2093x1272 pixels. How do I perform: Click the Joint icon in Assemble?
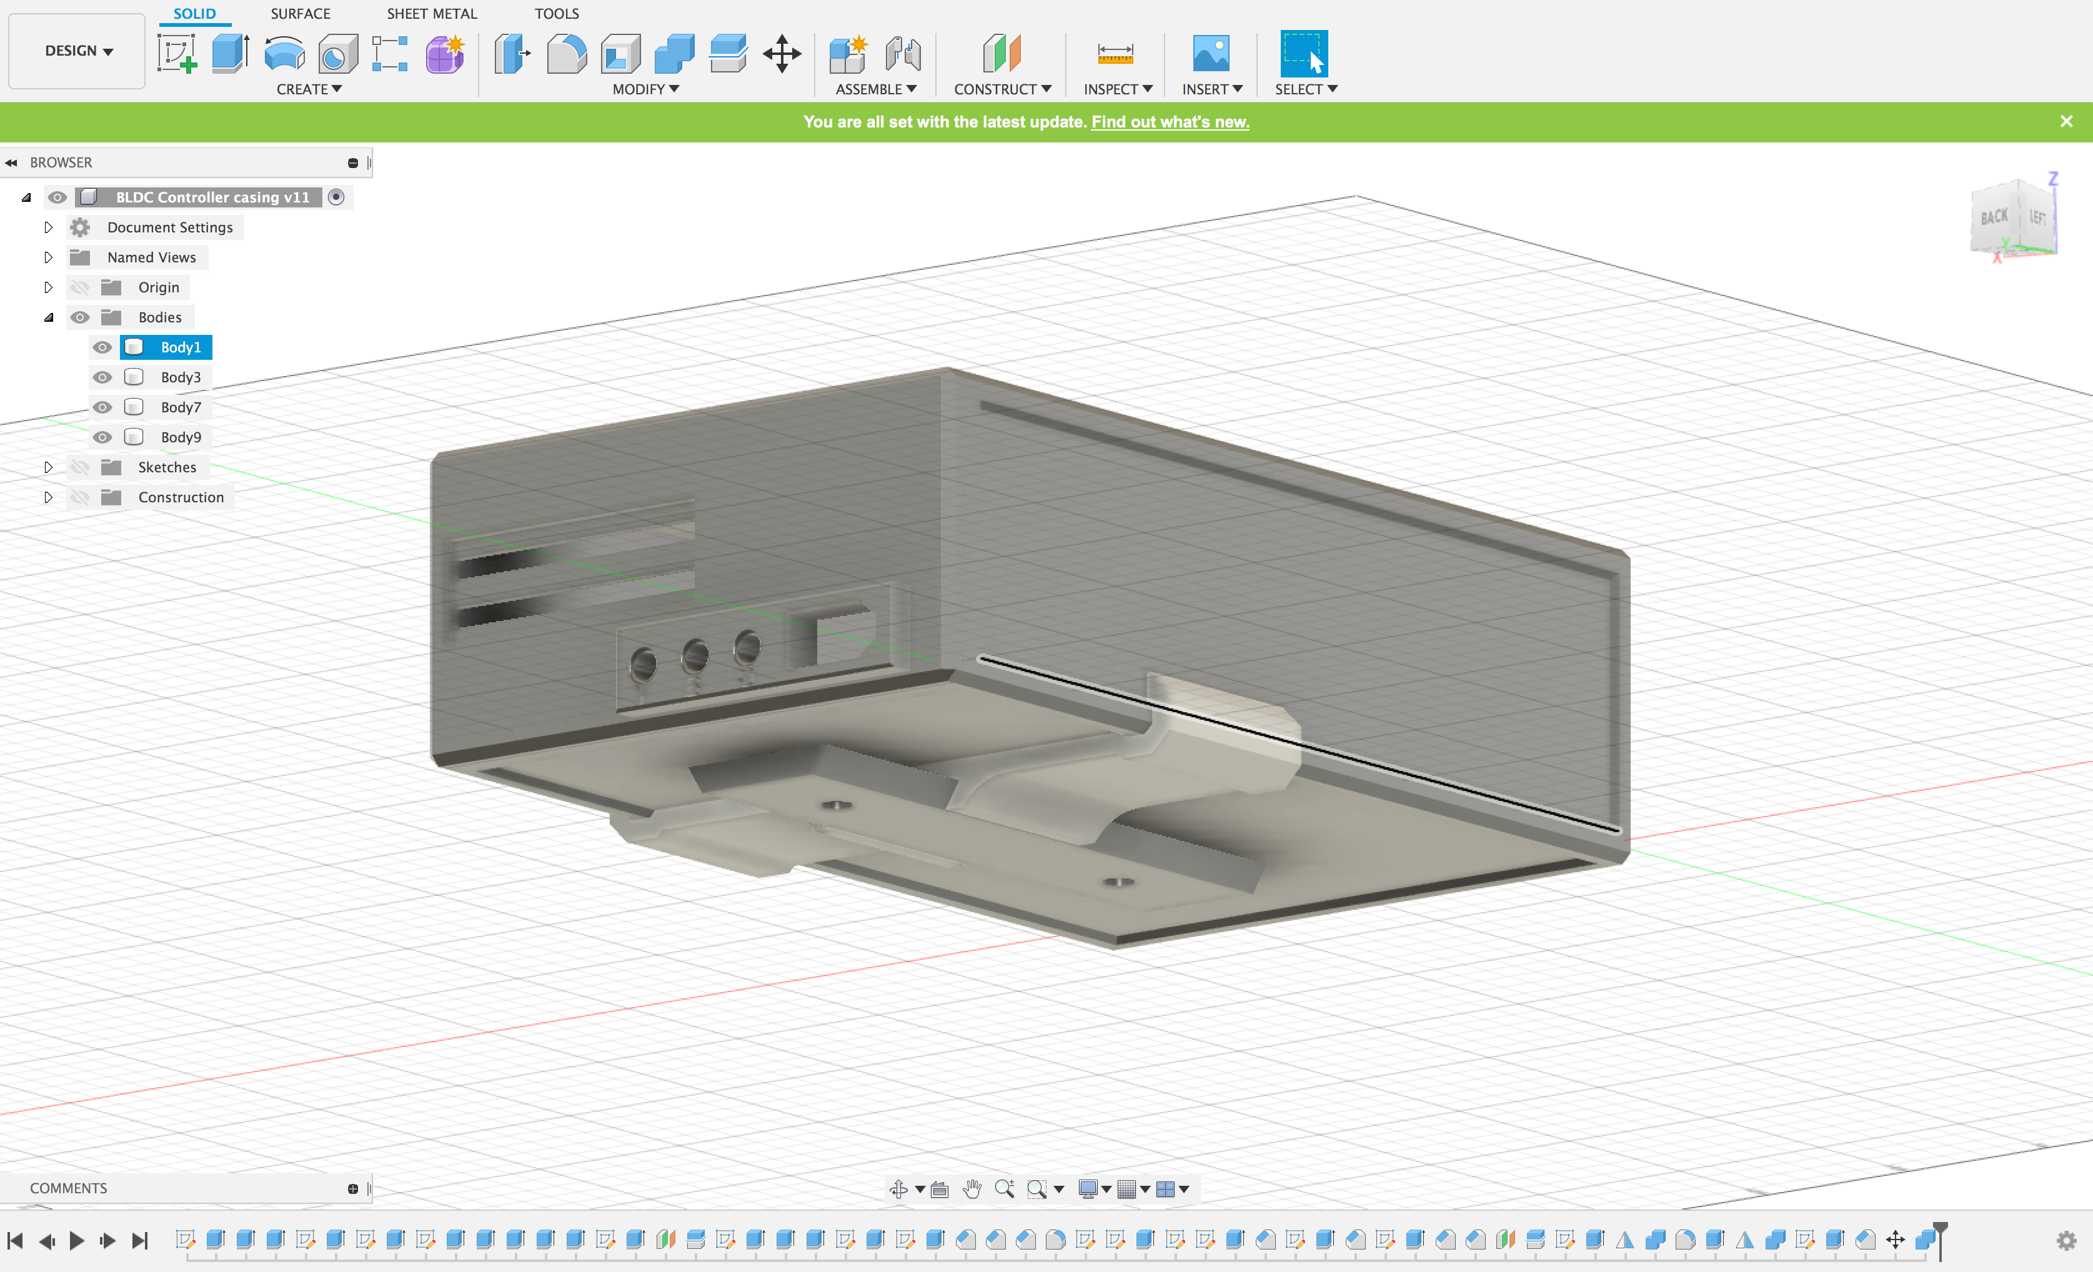902,54
